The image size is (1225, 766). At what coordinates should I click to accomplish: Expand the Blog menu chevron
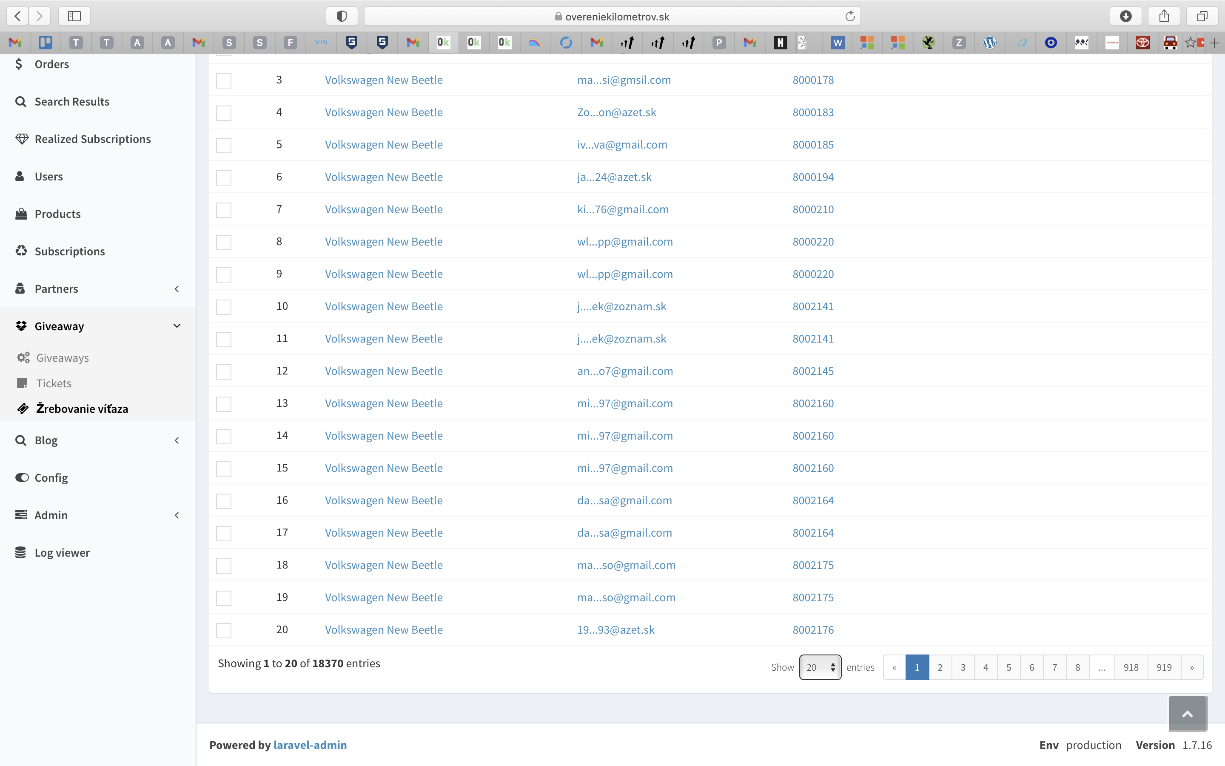point(177,440)
